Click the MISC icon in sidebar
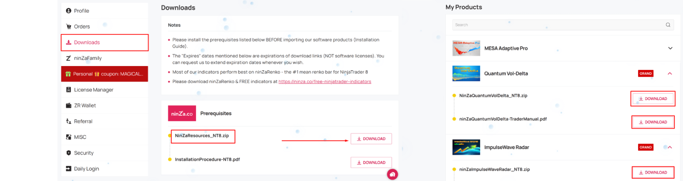Screen dimensions: 683x181 tap(68, 137)
